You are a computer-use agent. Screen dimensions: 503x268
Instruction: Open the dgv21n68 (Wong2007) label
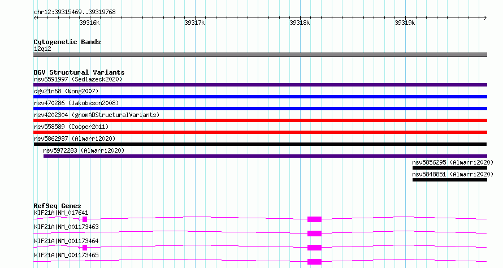[66, 91]
